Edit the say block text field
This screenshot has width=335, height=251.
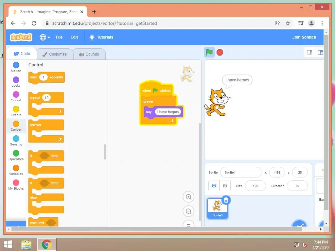168,112
